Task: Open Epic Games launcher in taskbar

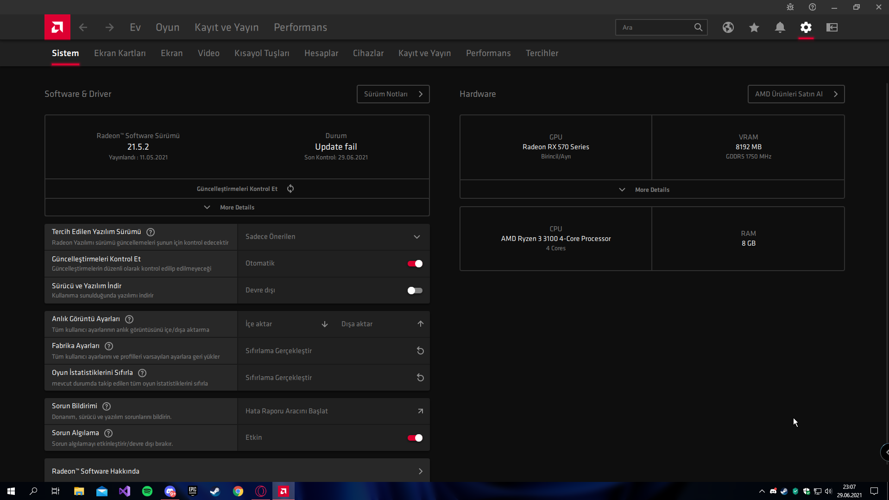Action: (x=193, y=491)
